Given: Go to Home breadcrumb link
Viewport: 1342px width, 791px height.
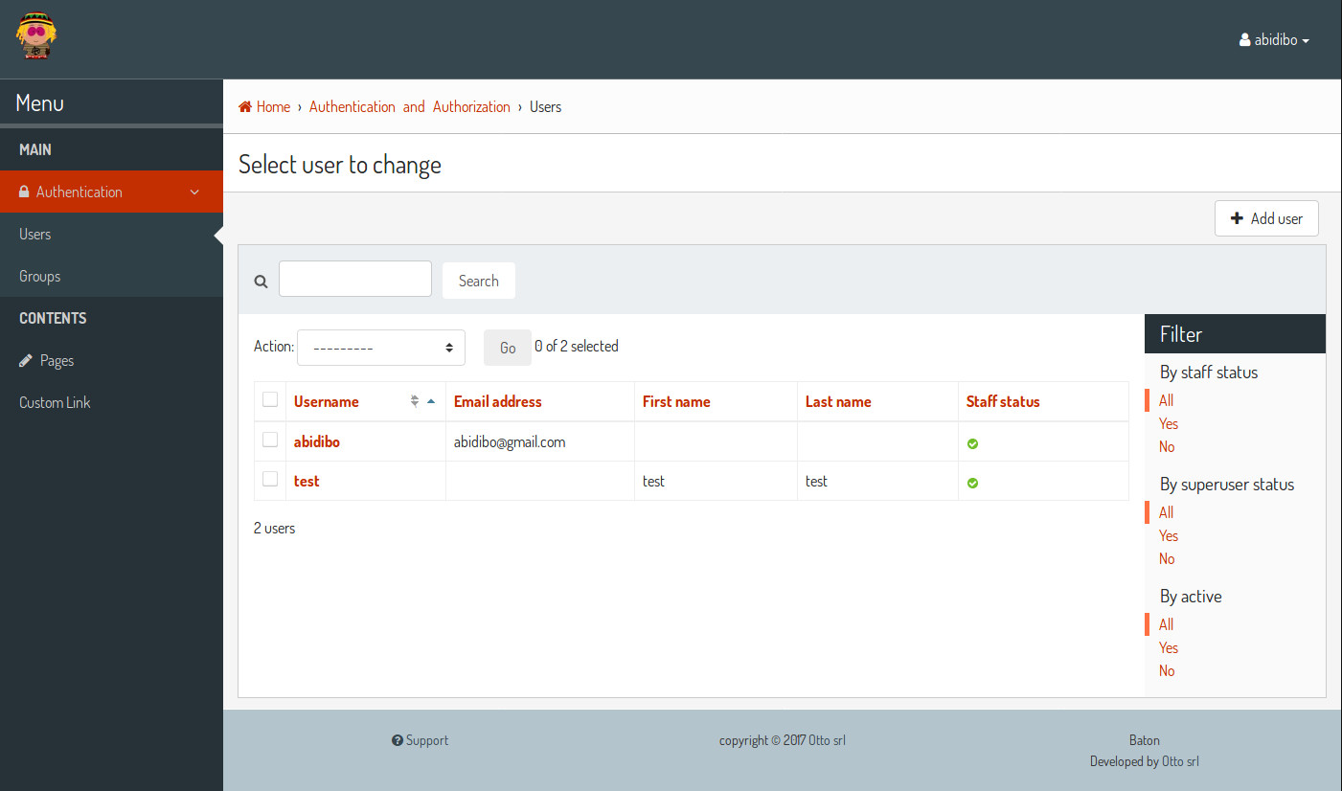Looking at the screenshot, I should pyautogui.click(x=264, y=106).
